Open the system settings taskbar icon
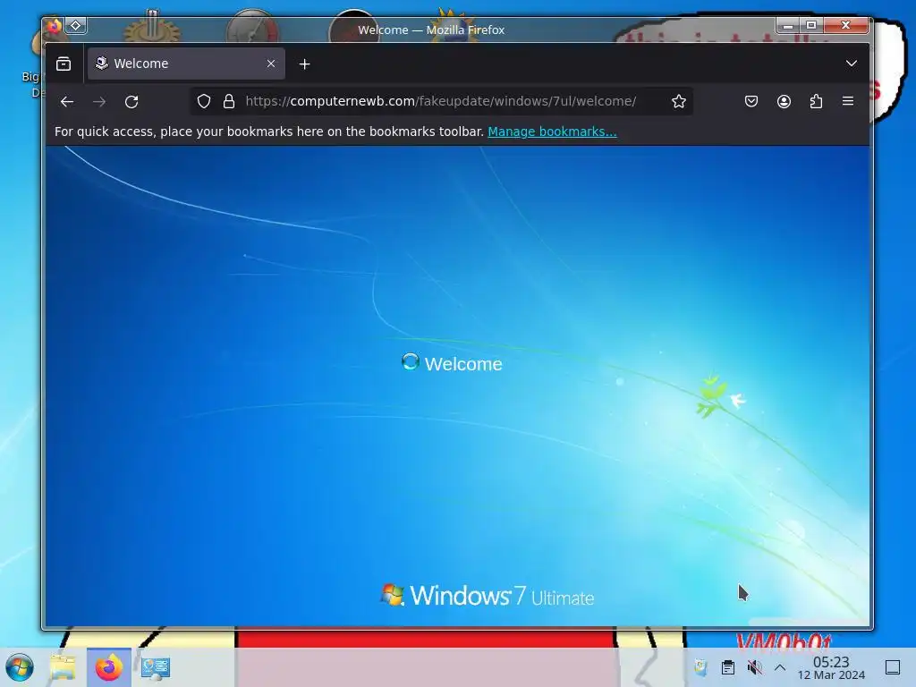 point(156,667)
